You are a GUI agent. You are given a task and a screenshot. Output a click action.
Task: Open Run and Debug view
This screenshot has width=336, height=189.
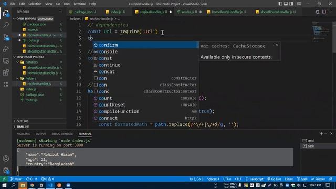6,49
